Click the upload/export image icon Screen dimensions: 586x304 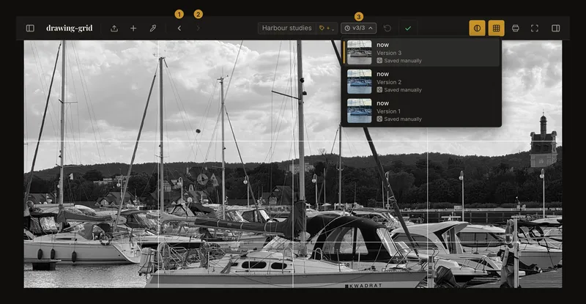pyautogui.click(x=114, y=29)
